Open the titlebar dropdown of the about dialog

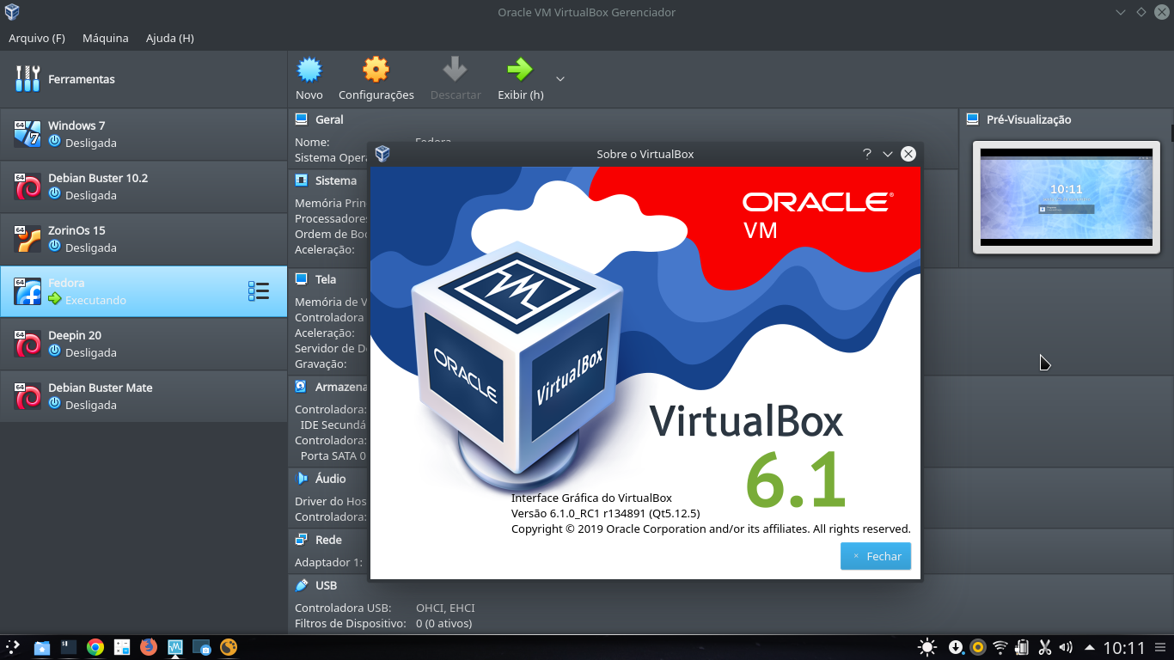point(887,154)
